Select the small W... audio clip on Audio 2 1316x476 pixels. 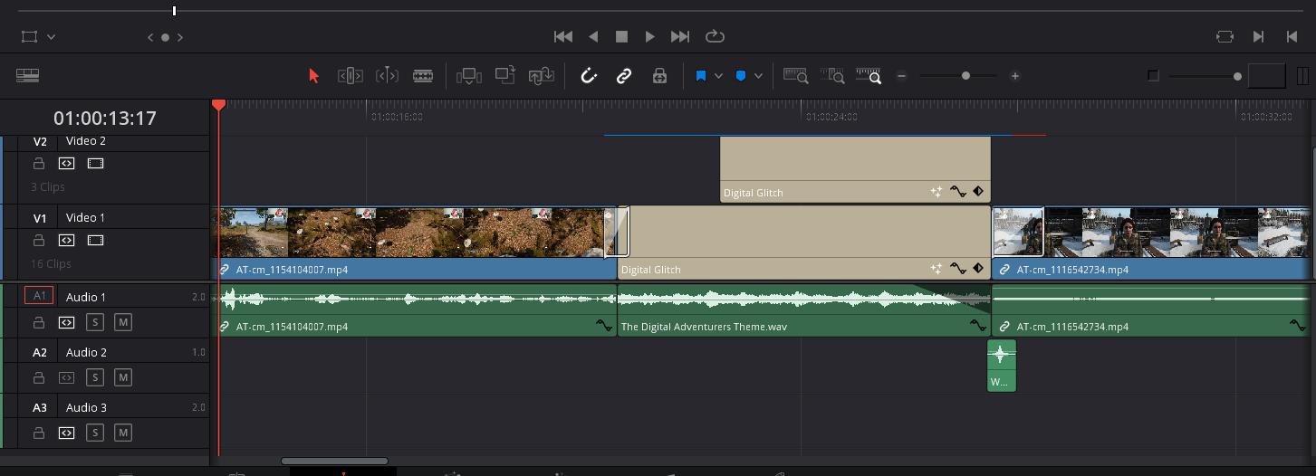tap(1002, 366)
